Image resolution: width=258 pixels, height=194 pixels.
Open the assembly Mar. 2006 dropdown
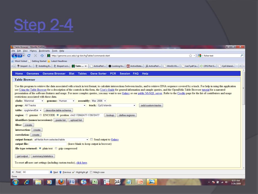[99, 101]
